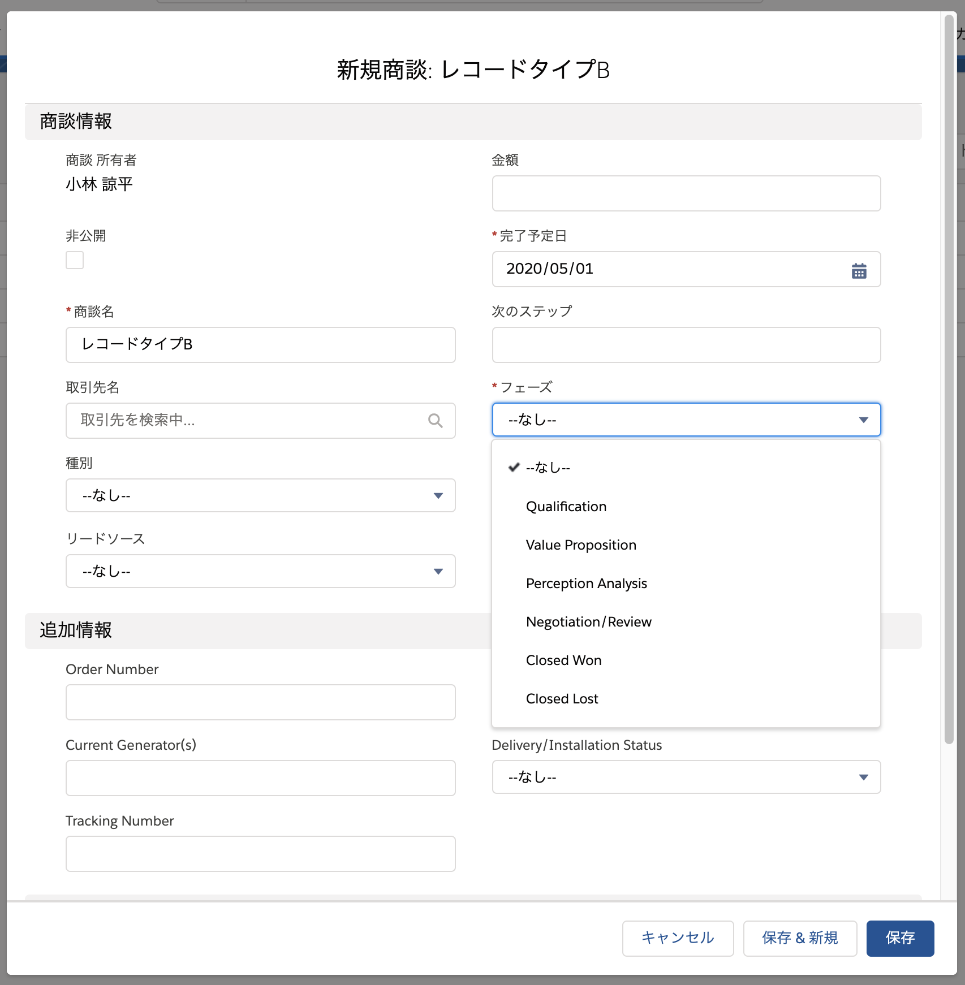Screen dimensions: 965x985
Task: Open the リードソース dropdown
Action: pos(260,572)
